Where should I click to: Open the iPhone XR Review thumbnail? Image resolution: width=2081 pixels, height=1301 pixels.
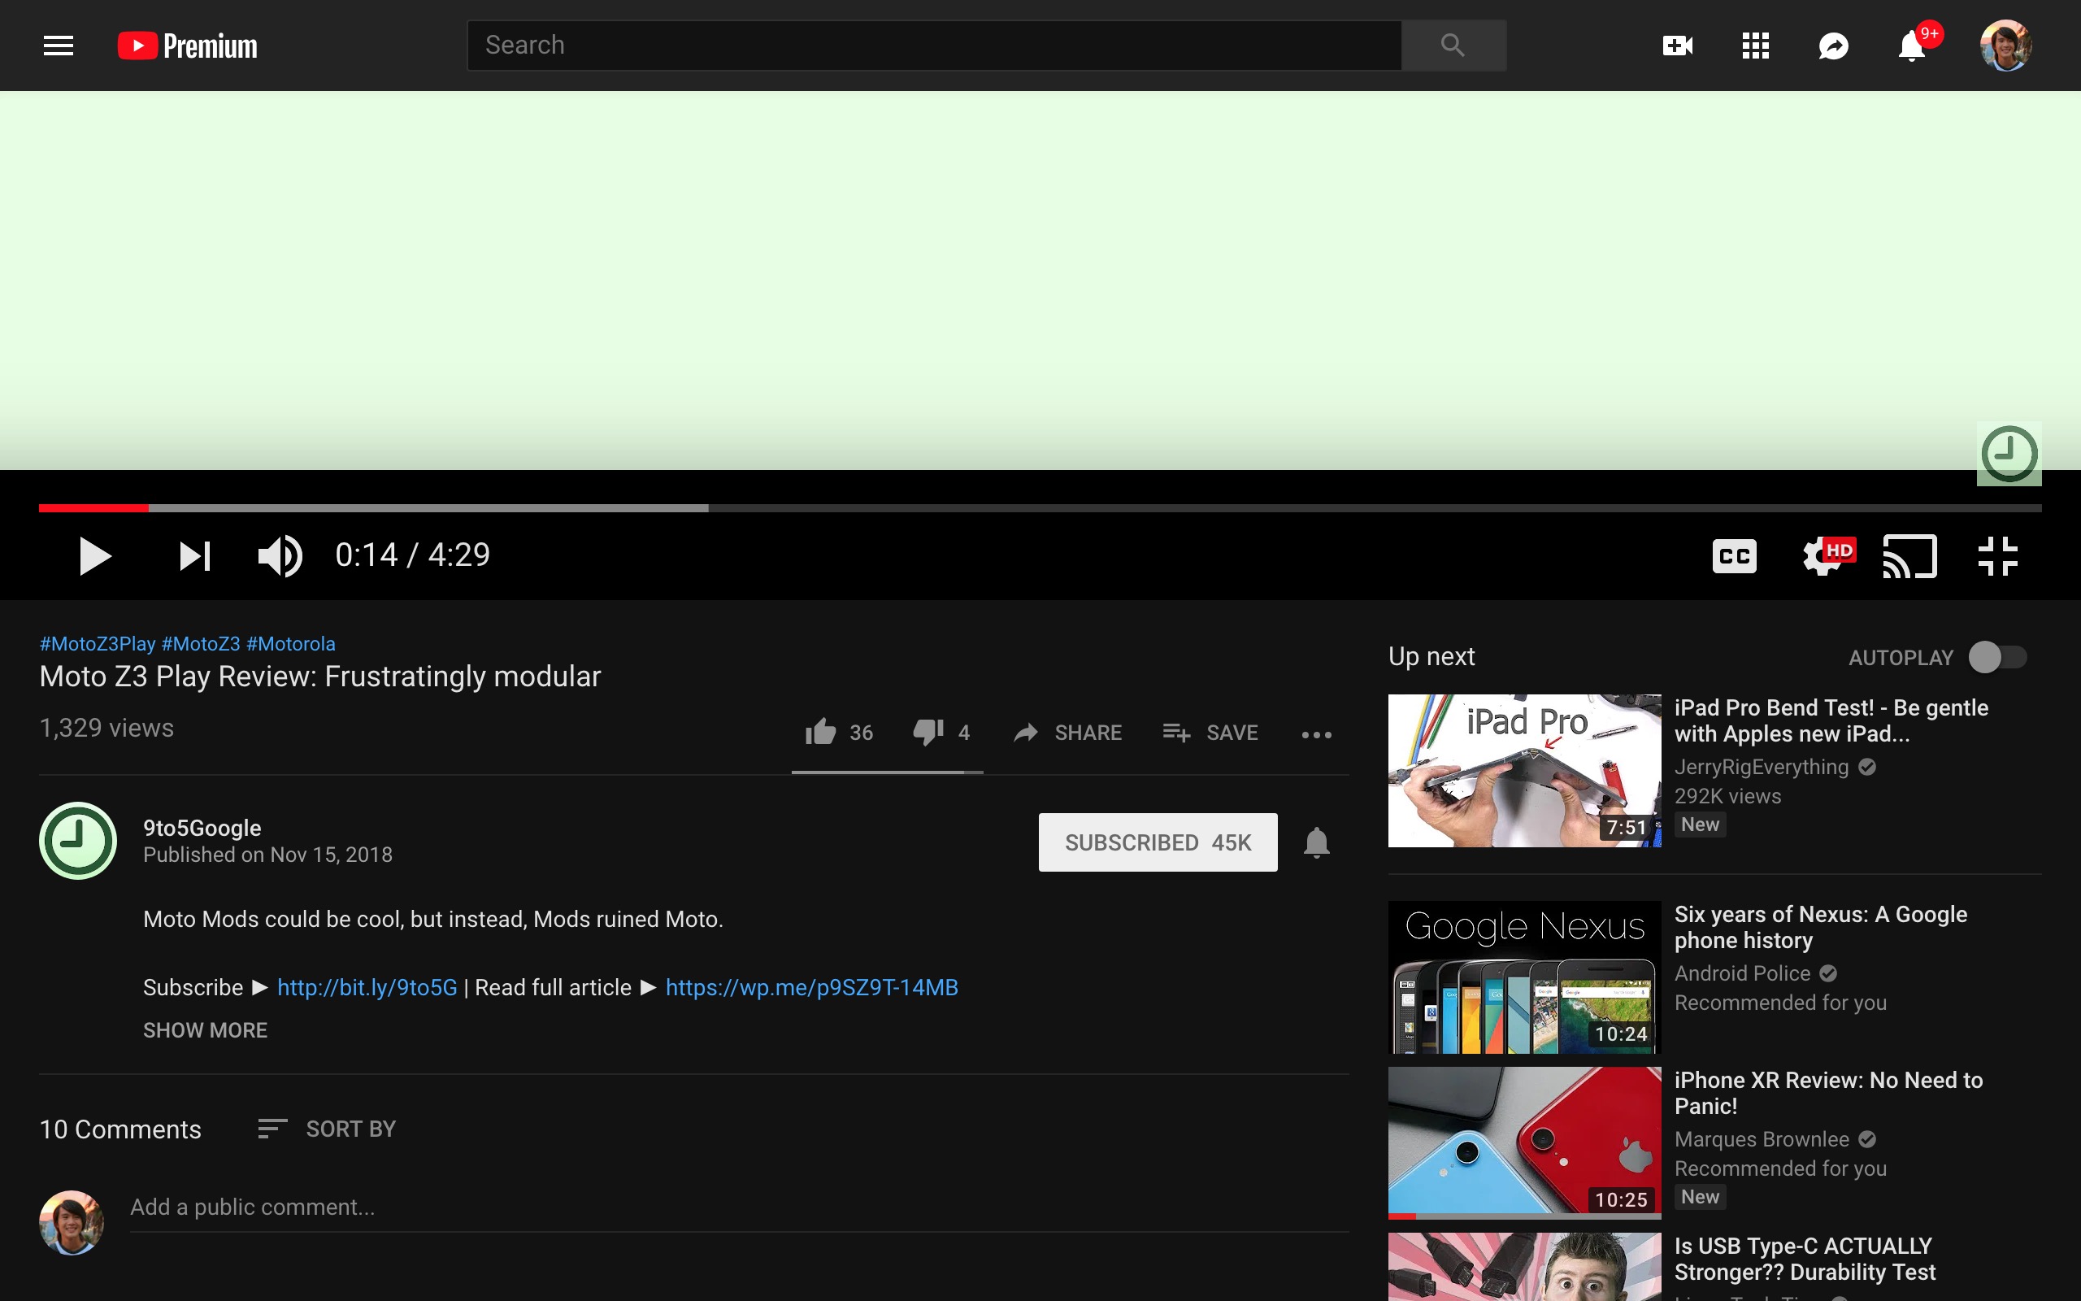pos(1524,1142)
